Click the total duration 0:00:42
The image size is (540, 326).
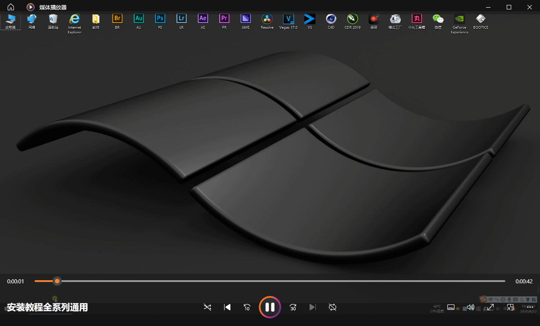coord(524,282)
